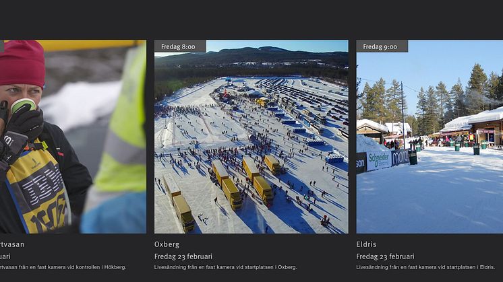Click 'Fredag 23 februari' under Eldris
The width and height of the screenshot is (503, 282).
(385, 256)
